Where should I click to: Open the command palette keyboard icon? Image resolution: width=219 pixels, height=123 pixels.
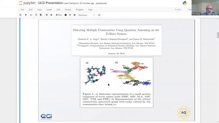(99, 15)
